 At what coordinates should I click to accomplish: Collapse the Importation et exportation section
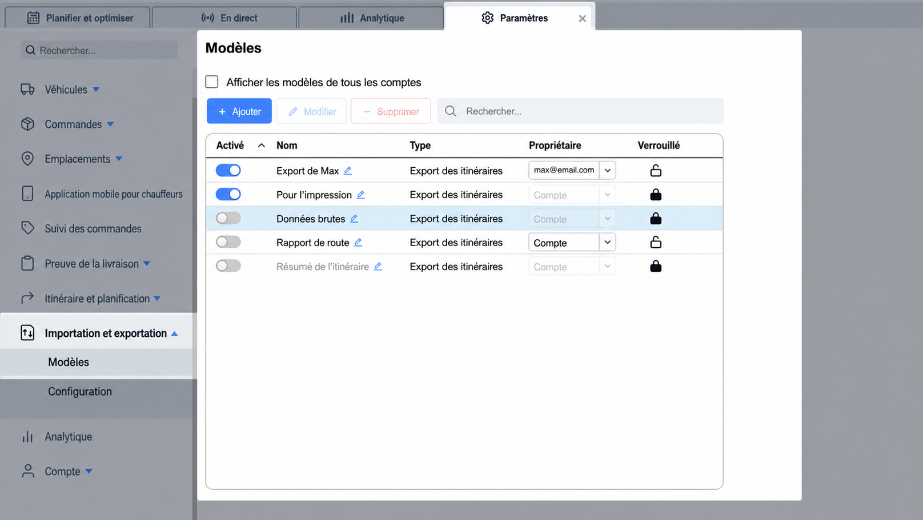point(175,333)
